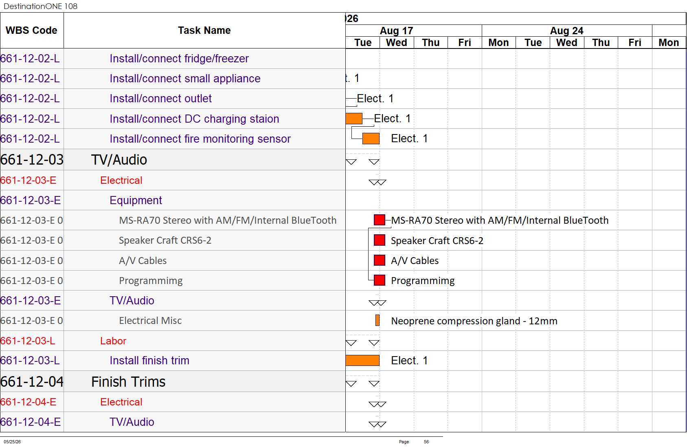Click the red bar for A/V Cables
Image resolution: width=687 pixels, height=447 pixels.
coord(380,260)
